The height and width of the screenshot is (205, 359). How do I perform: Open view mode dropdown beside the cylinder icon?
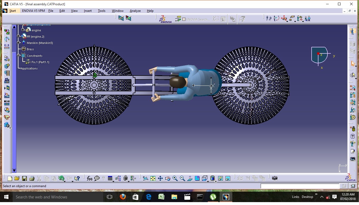(x=216, y=181)
